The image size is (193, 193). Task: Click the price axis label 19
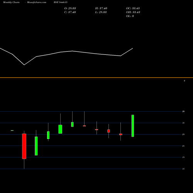[x=183, y=157]
